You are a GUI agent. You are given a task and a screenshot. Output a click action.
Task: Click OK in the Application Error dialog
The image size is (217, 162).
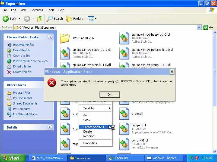pos(110,94)
